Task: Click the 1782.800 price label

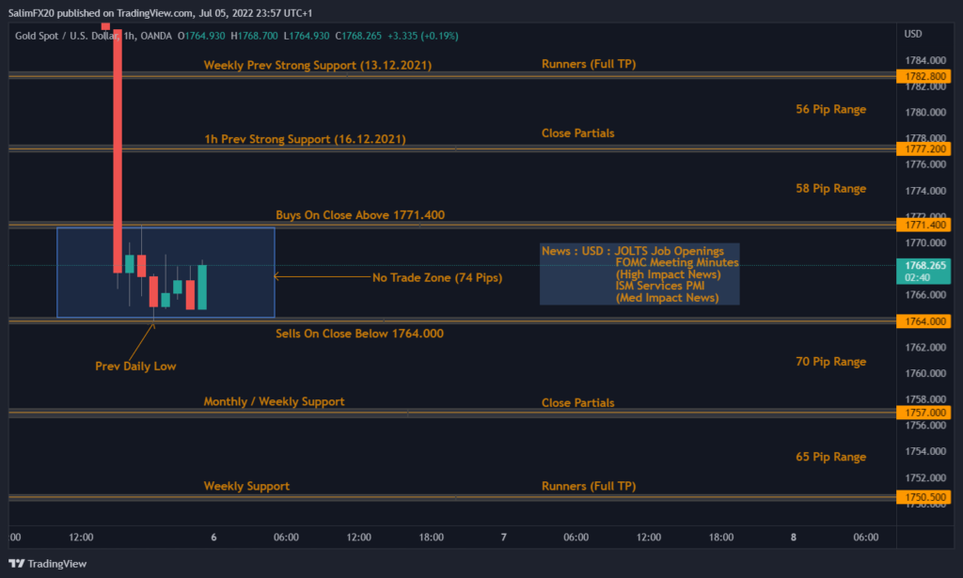Action: click(926, 75)
